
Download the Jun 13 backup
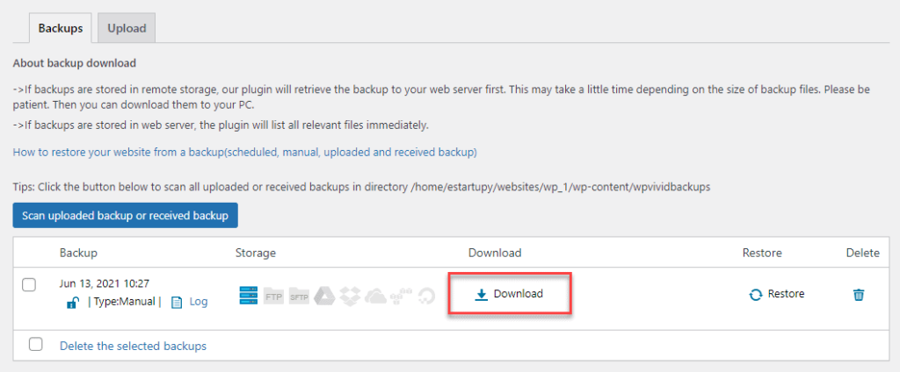(510, 294)
